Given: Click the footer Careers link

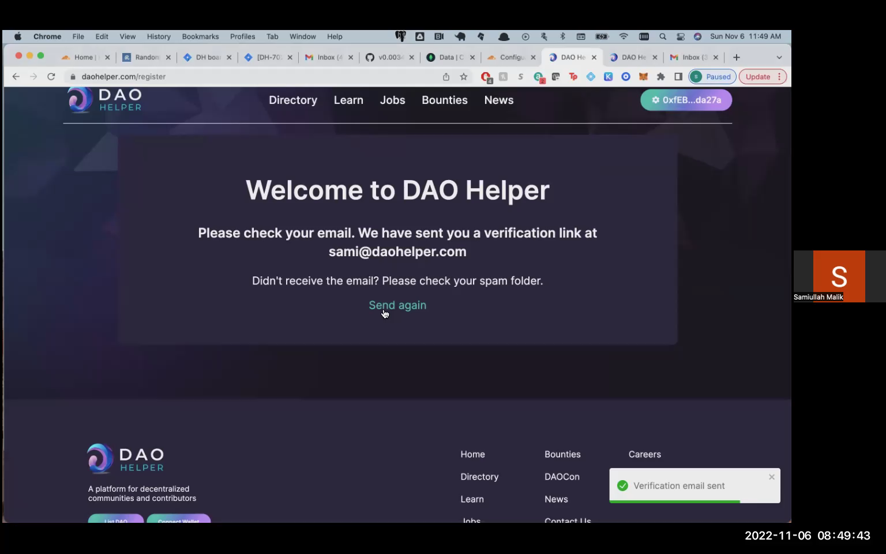Looking at the screenshot, I should point(645,454).
